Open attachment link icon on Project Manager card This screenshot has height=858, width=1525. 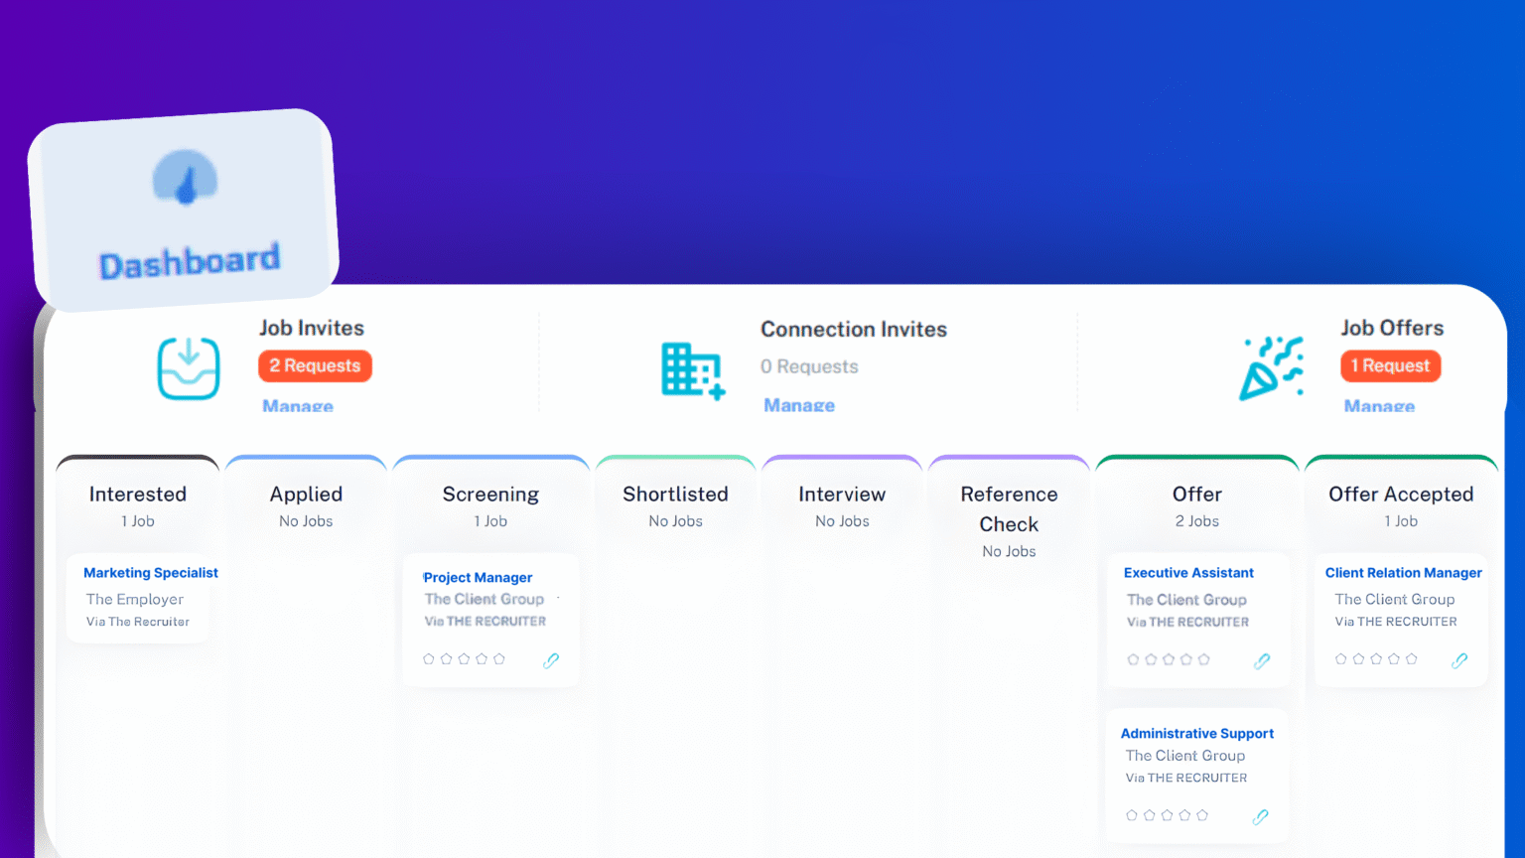[x=551, y=660]
